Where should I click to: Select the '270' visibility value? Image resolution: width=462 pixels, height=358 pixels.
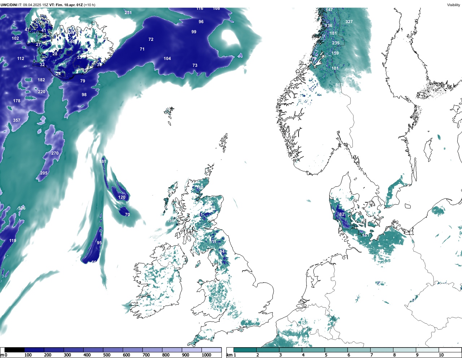(x=55, y=153)
